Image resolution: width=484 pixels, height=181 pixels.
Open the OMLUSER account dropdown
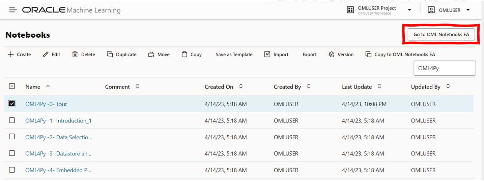click(468, 10)
